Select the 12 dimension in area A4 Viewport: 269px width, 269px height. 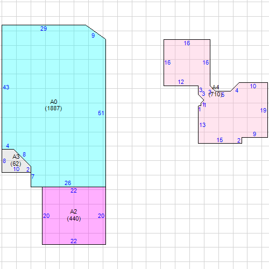click(181, 82)
